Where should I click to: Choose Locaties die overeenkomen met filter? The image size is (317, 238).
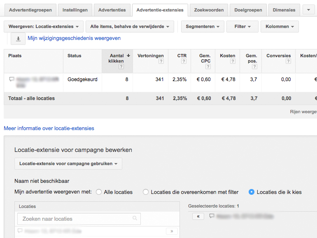point(146,192)
